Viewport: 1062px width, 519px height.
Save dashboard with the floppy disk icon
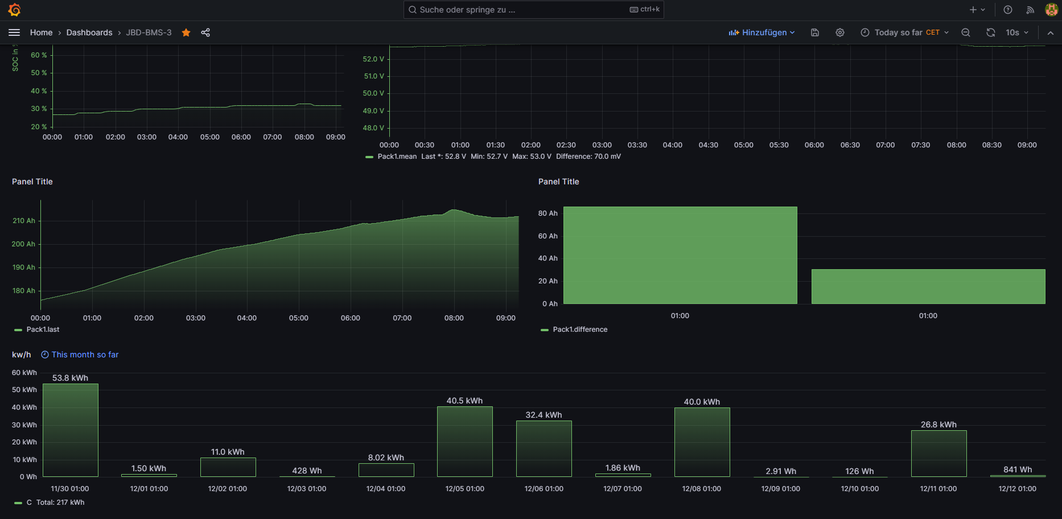815,32
